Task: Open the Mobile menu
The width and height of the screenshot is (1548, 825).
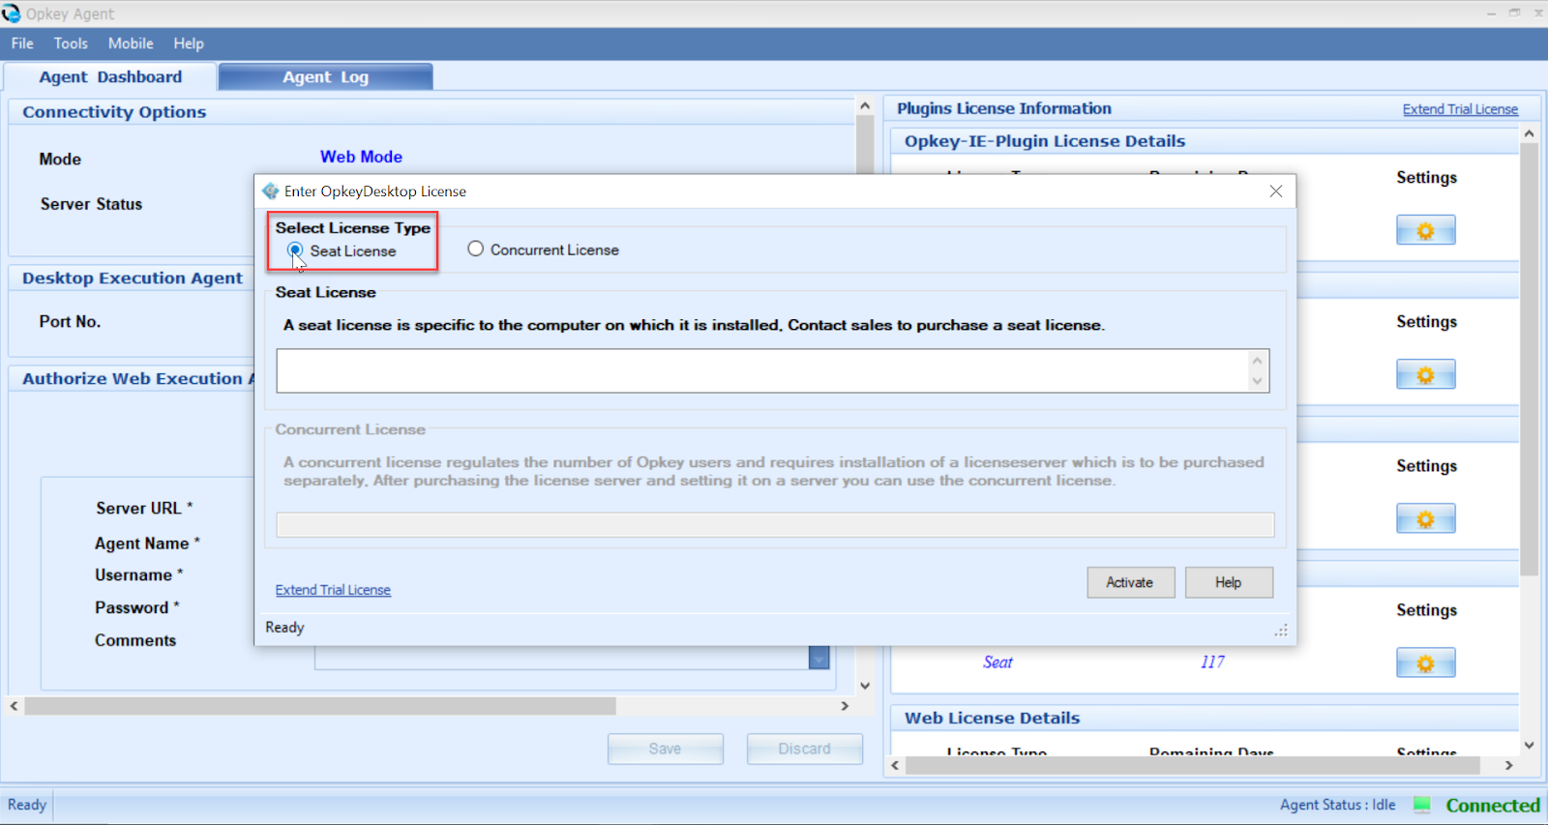Action: click(131, 44)
